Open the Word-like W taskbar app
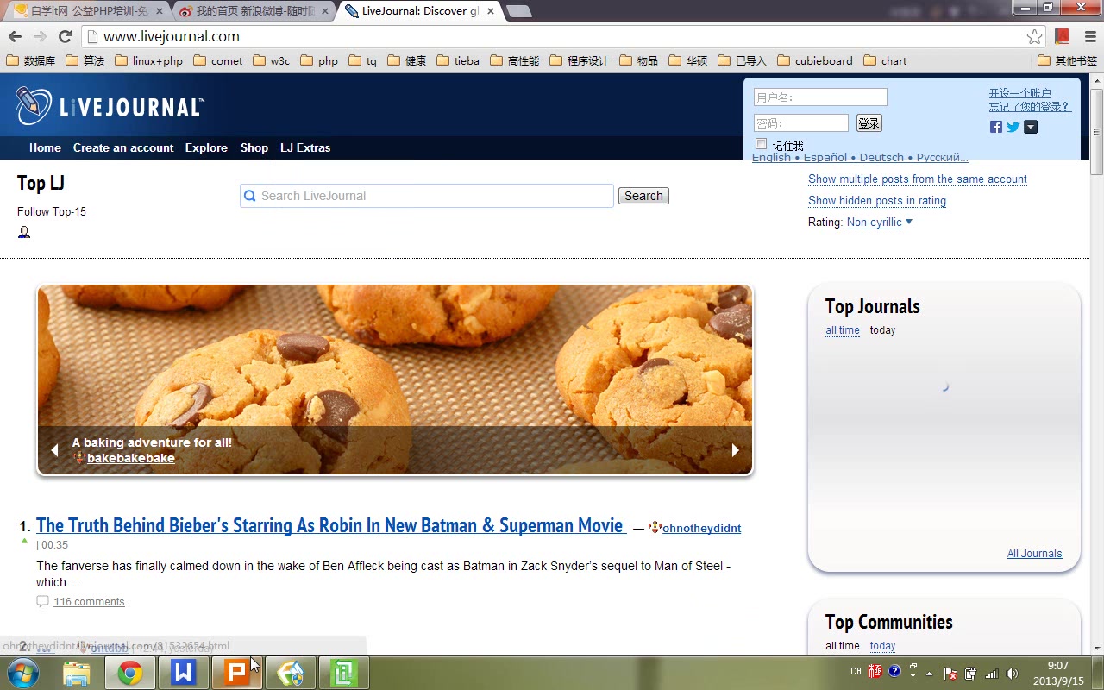 pos(184,673)
